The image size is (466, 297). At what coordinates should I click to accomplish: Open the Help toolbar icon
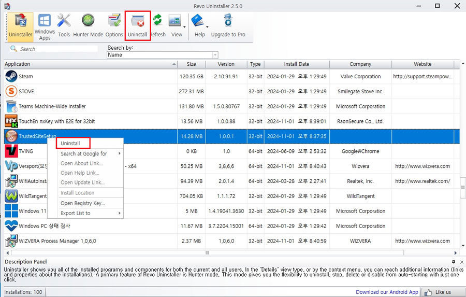coord(199,26)
